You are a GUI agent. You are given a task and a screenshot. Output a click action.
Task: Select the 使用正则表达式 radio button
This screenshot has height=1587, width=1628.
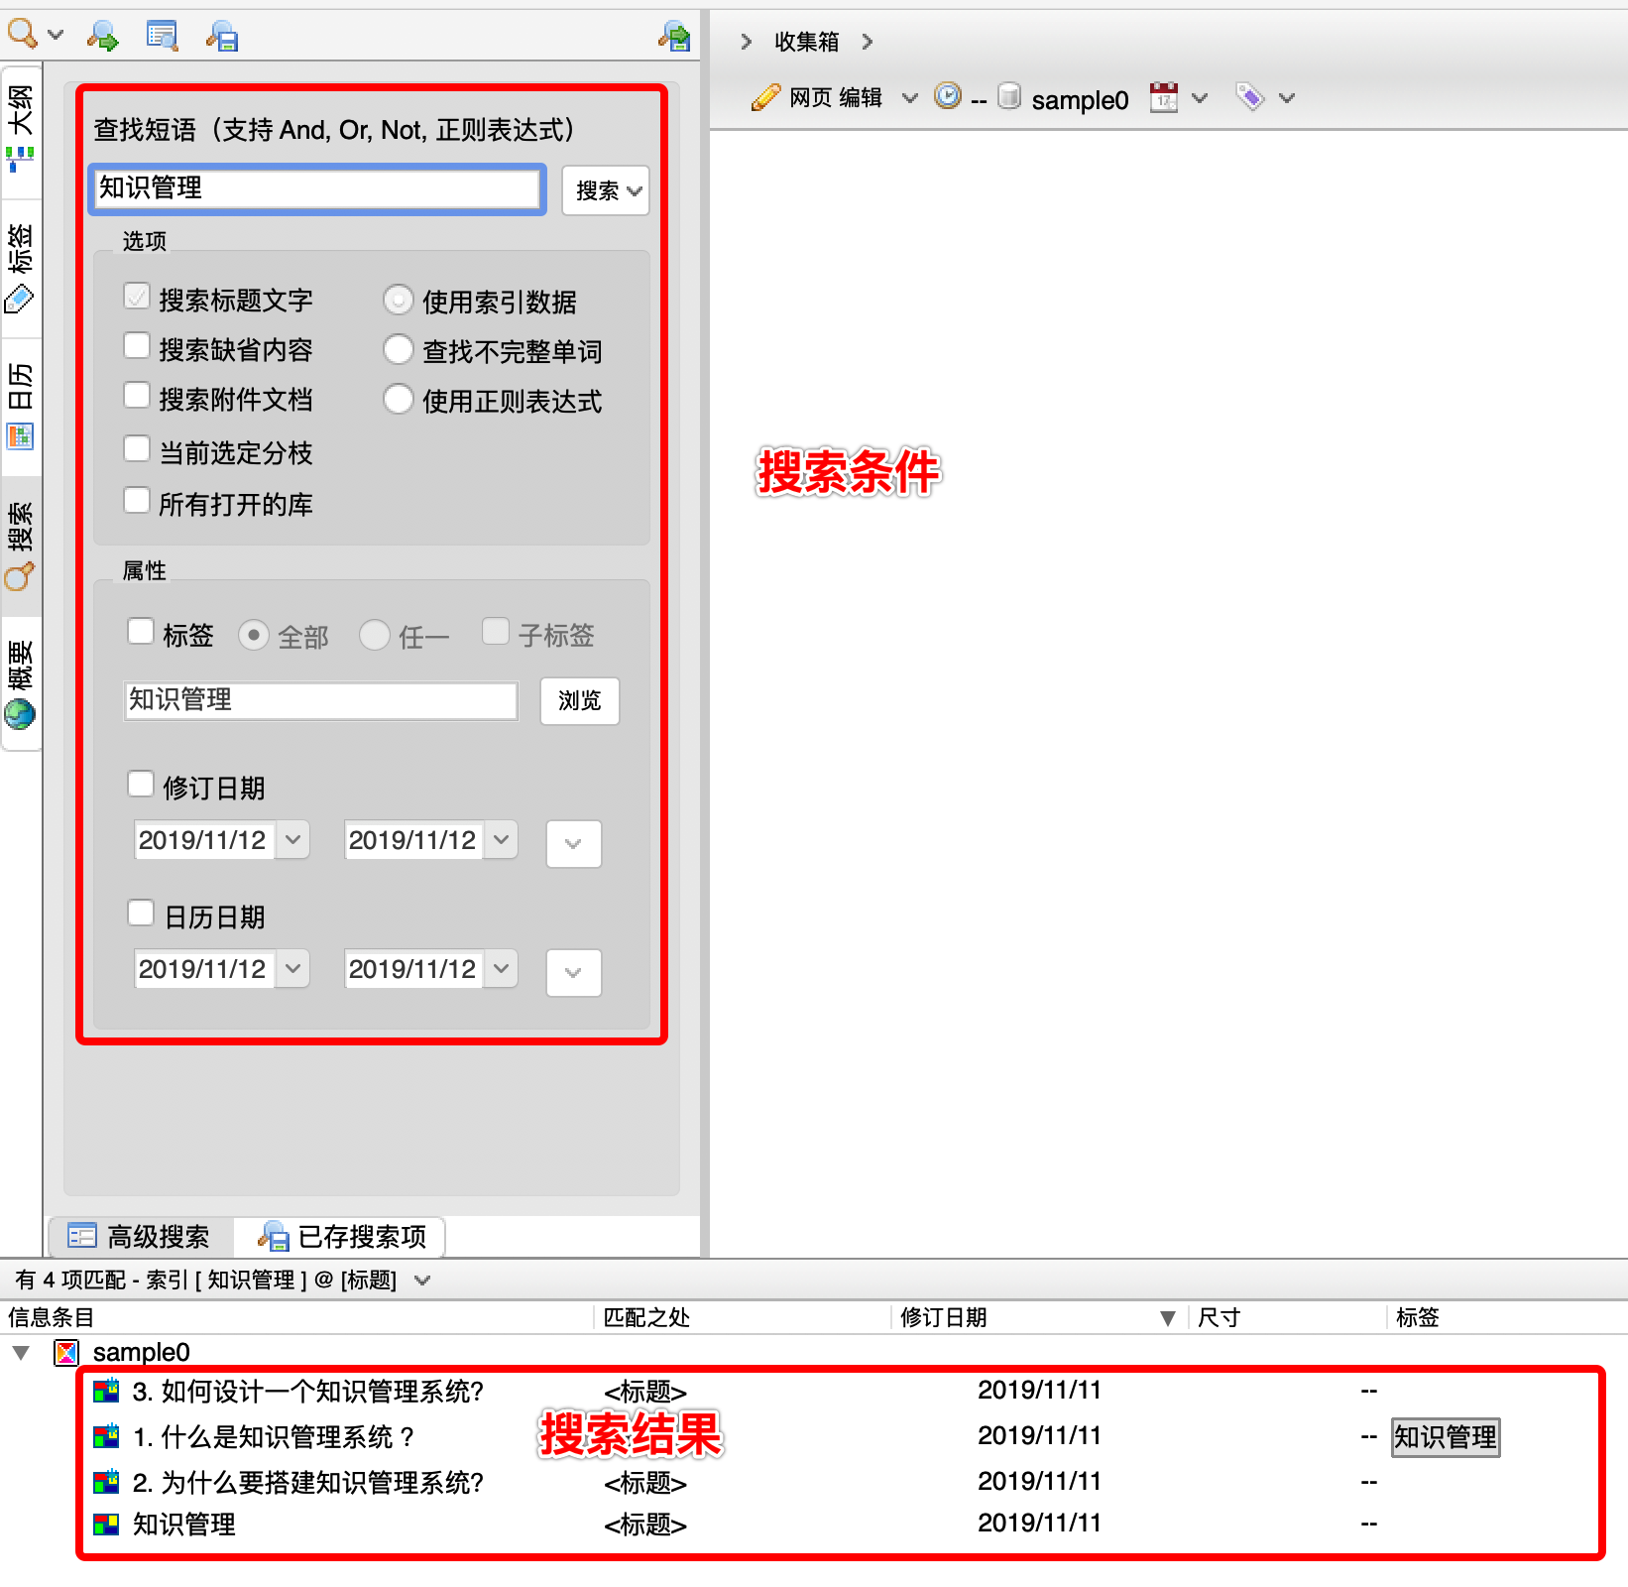click(x=398, y=400)
